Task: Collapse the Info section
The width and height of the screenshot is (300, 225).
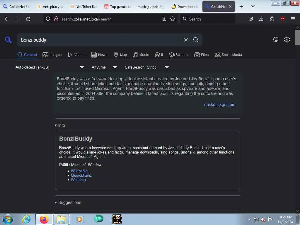Action: (60, 125)
